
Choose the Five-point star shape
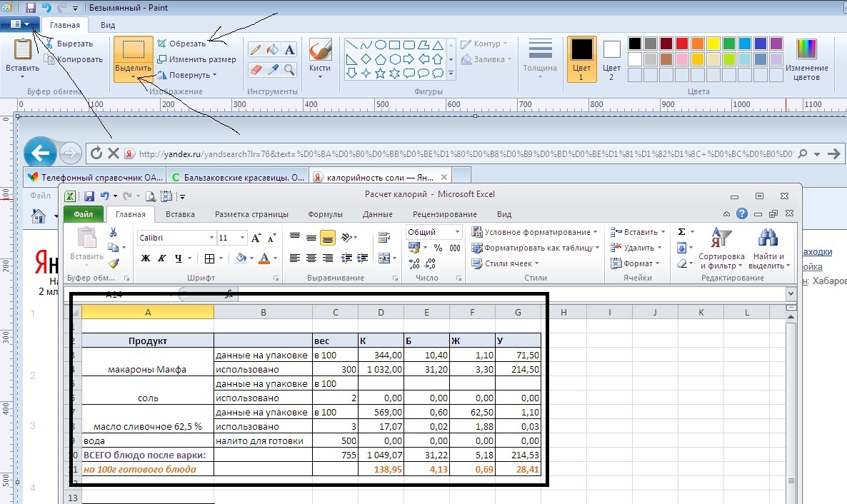click(x=380, y=73)
